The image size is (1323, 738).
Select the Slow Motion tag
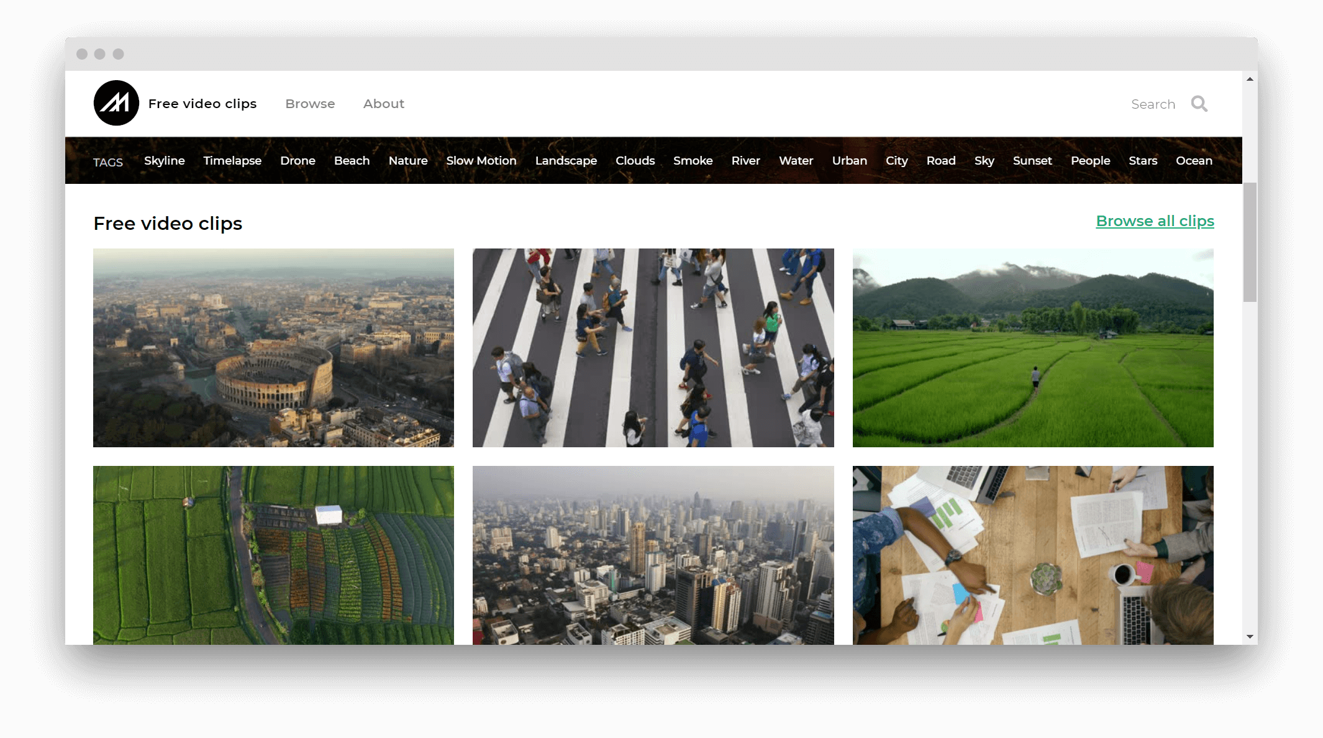pyautogui.click(x=481, y=160)
